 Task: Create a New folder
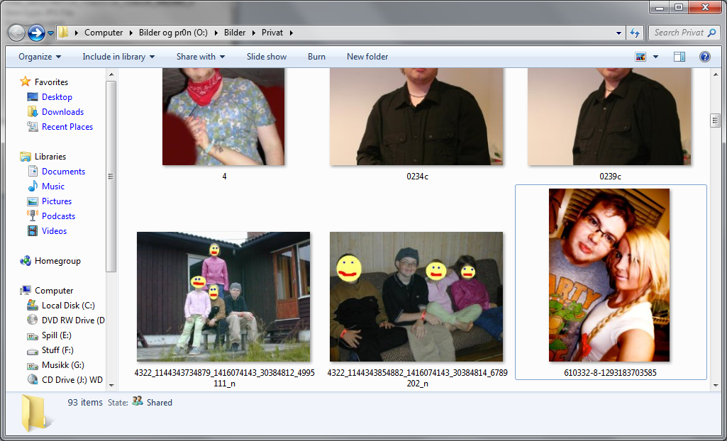pos(367,57)
